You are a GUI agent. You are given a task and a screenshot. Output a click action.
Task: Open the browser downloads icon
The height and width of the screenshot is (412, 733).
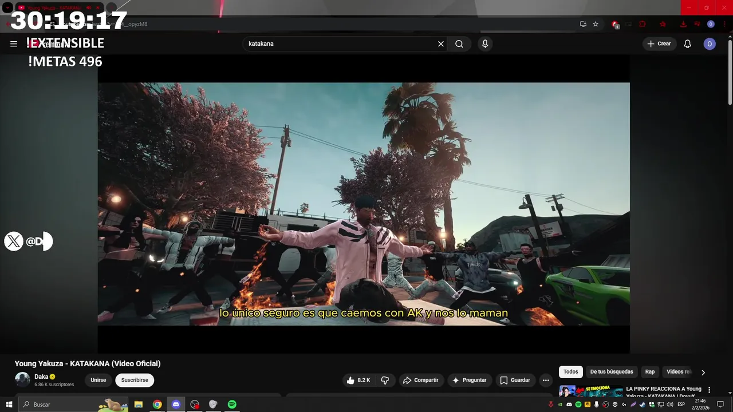tap(683, 24)
